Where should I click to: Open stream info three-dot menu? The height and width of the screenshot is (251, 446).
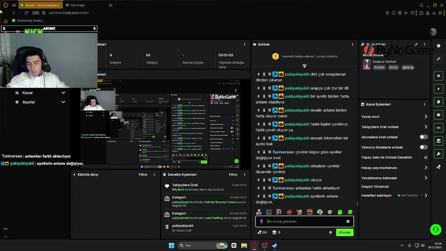point(424,44)
